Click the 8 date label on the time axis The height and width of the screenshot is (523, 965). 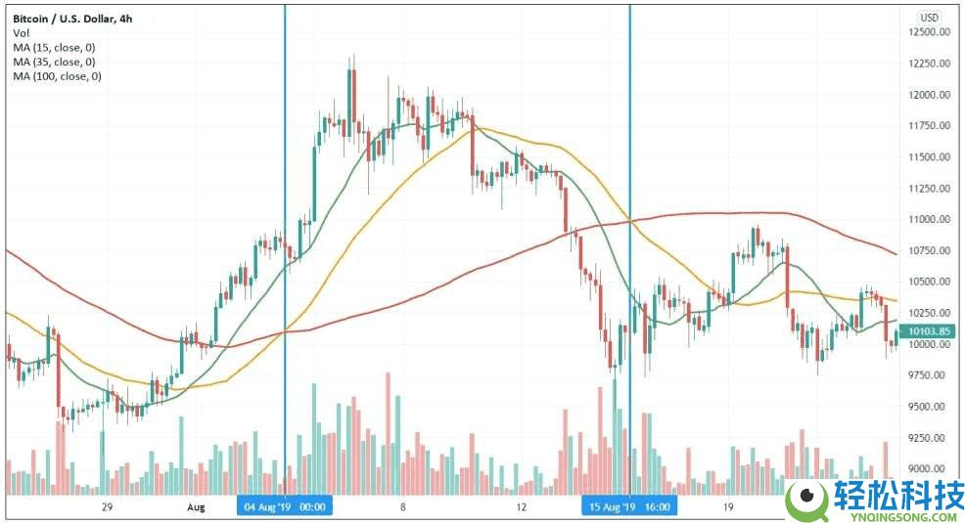click(x=402, y=507)
